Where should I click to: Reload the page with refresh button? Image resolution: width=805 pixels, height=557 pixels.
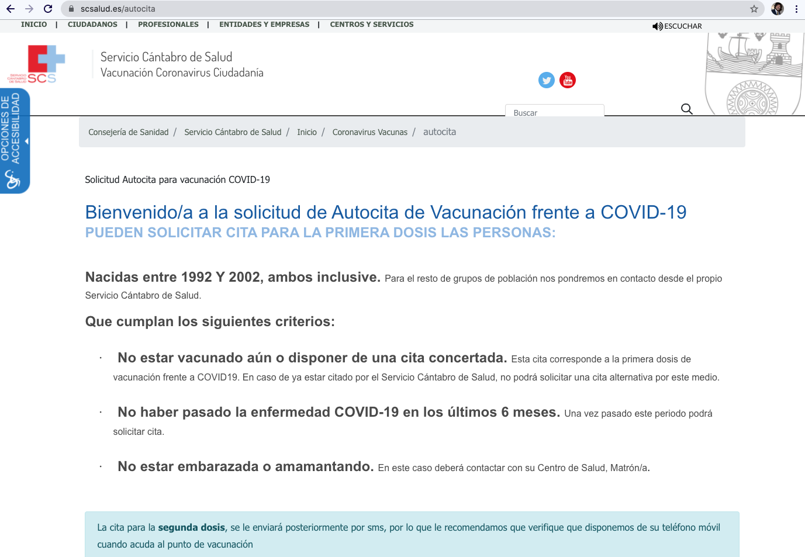(x=47, y=9)
